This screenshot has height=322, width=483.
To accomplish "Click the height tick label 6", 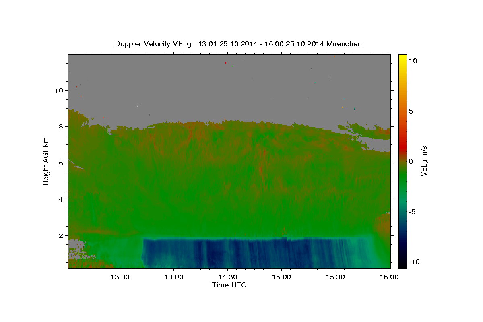I will pos(60,163).
